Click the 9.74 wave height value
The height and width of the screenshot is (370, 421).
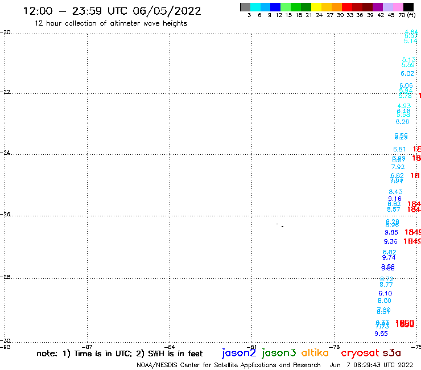pos(389,257)
